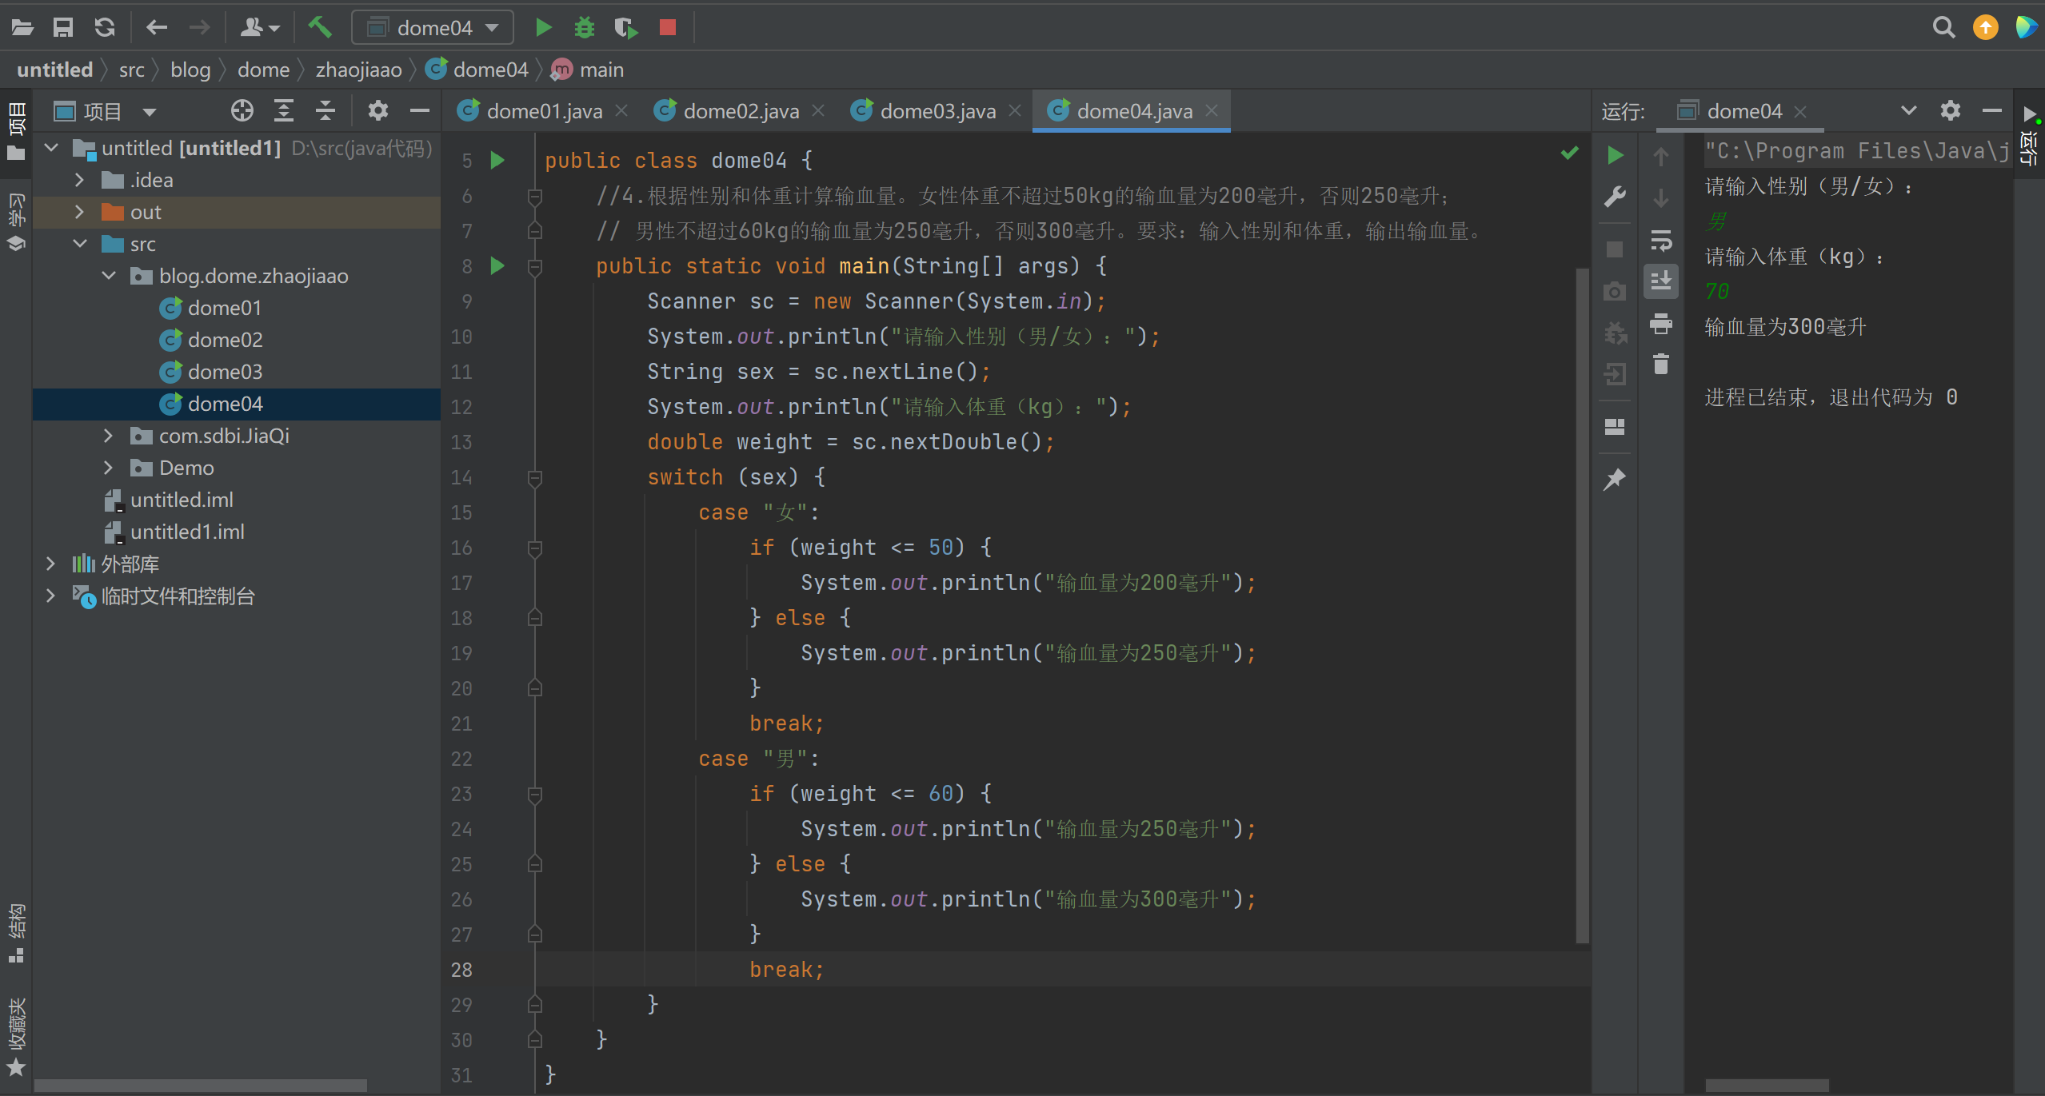
Task: Click the Search Everywhere magnifier icon
Action: pyautogui.click(x=1943, y=28)
